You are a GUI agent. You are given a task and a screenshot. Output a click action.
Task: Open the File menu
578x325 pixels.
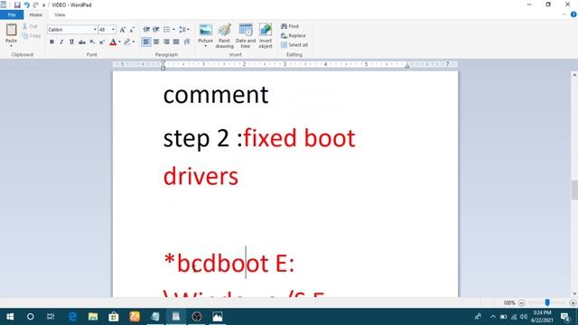point(12,14)
